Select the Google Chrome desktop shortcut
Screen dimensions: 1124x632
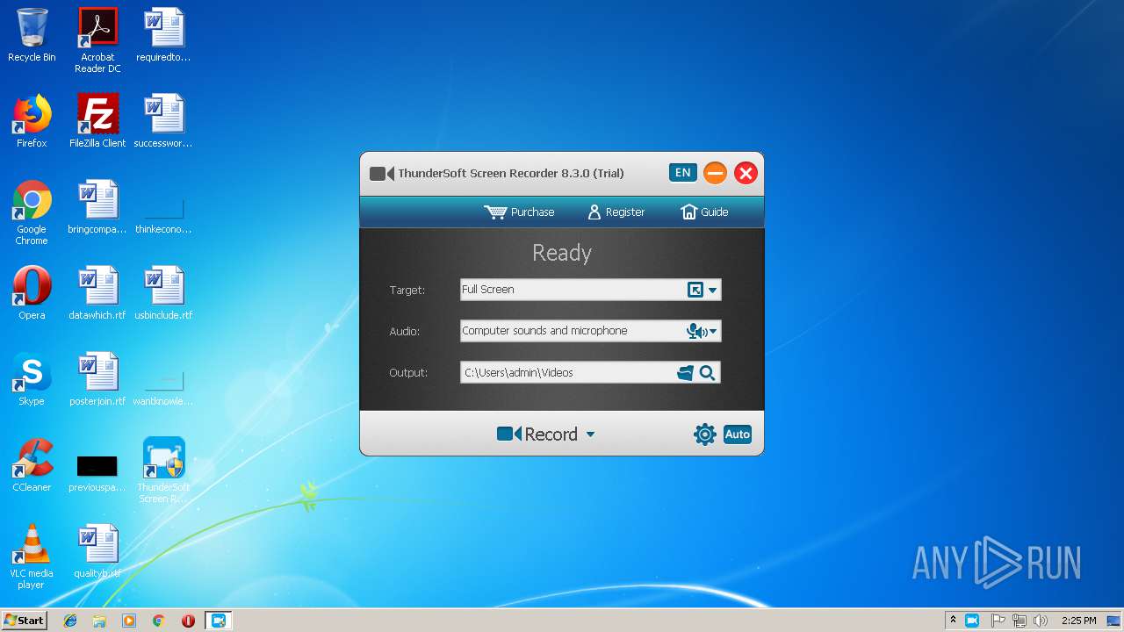(32, 212)
